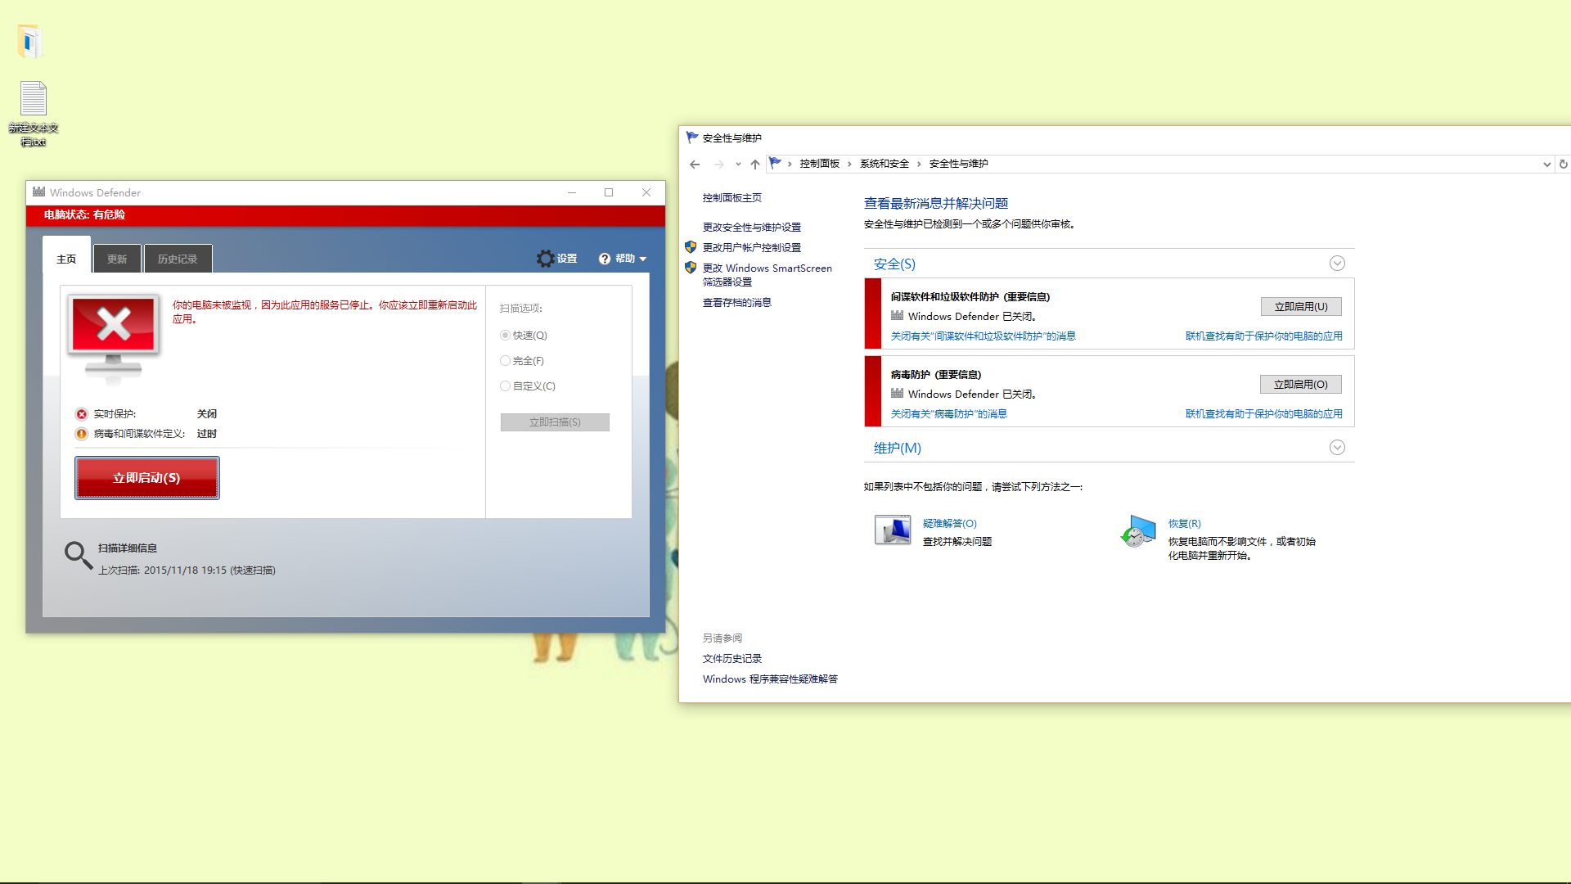
Task: Go up one level with the up arrow
Action: [x=755, y=165]
